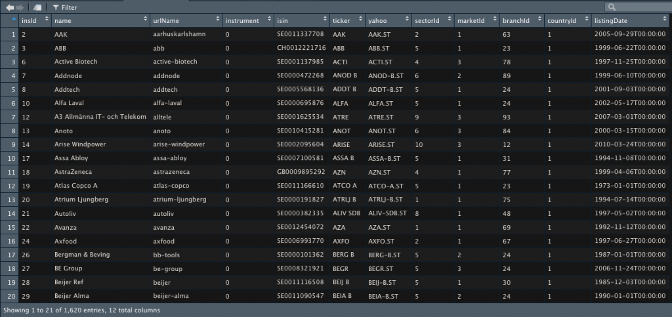Click the blue row-index sort triangle
The height and width of the screenshot is (317, 672).
(x=14, y=19)
